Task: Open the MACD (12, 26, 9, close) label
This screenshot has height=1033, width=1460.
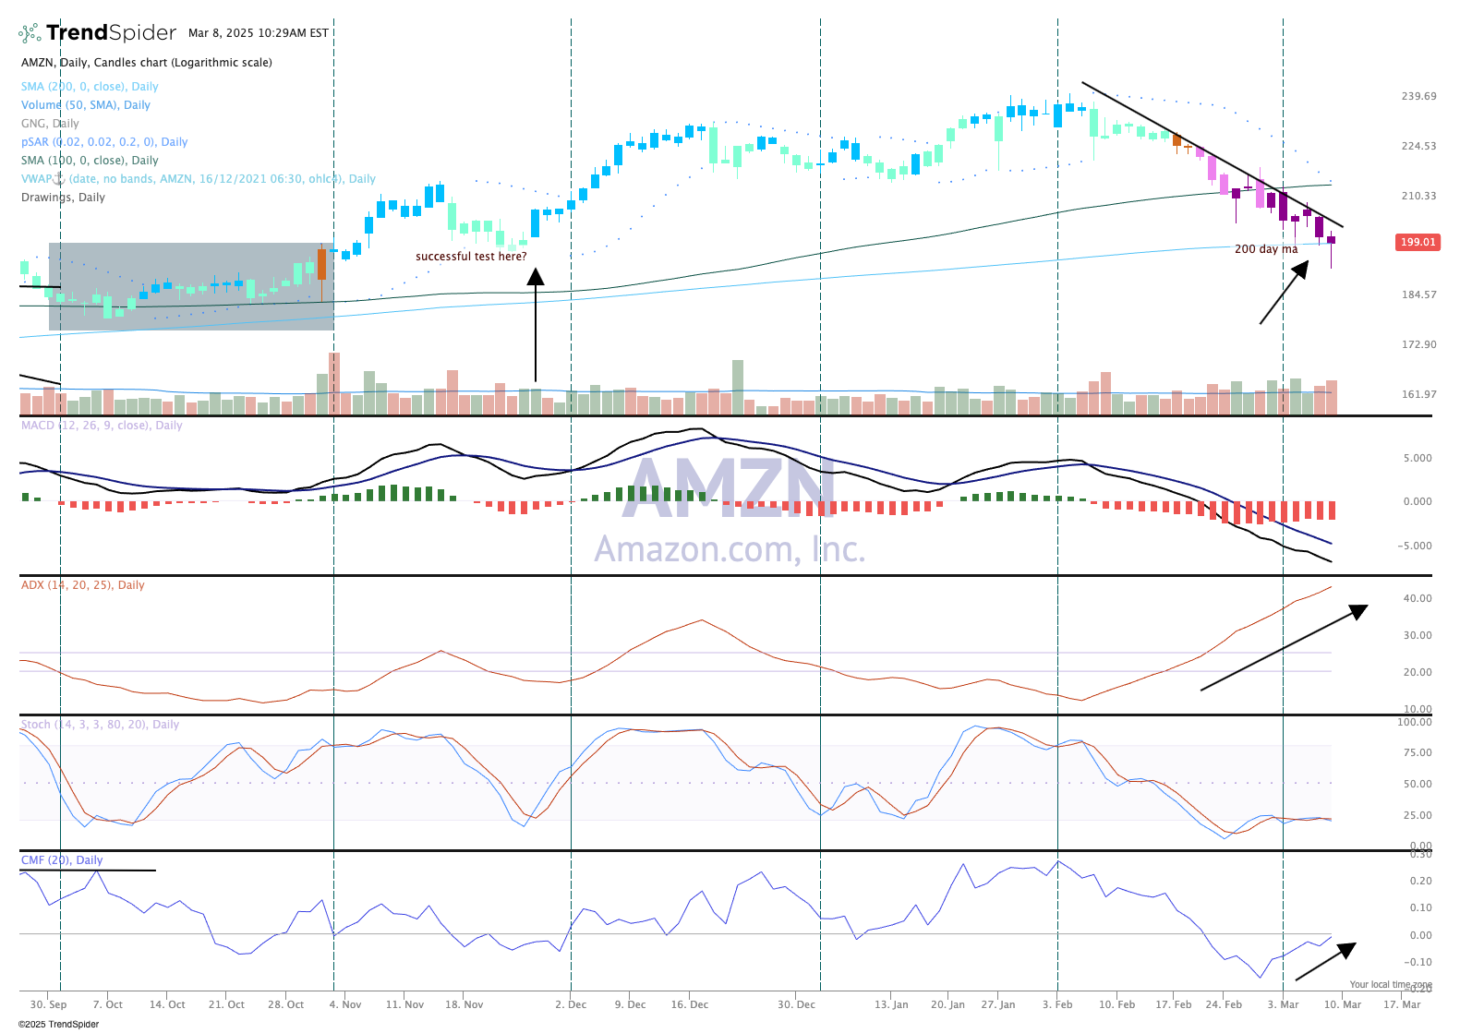Action: coord(102,426)
